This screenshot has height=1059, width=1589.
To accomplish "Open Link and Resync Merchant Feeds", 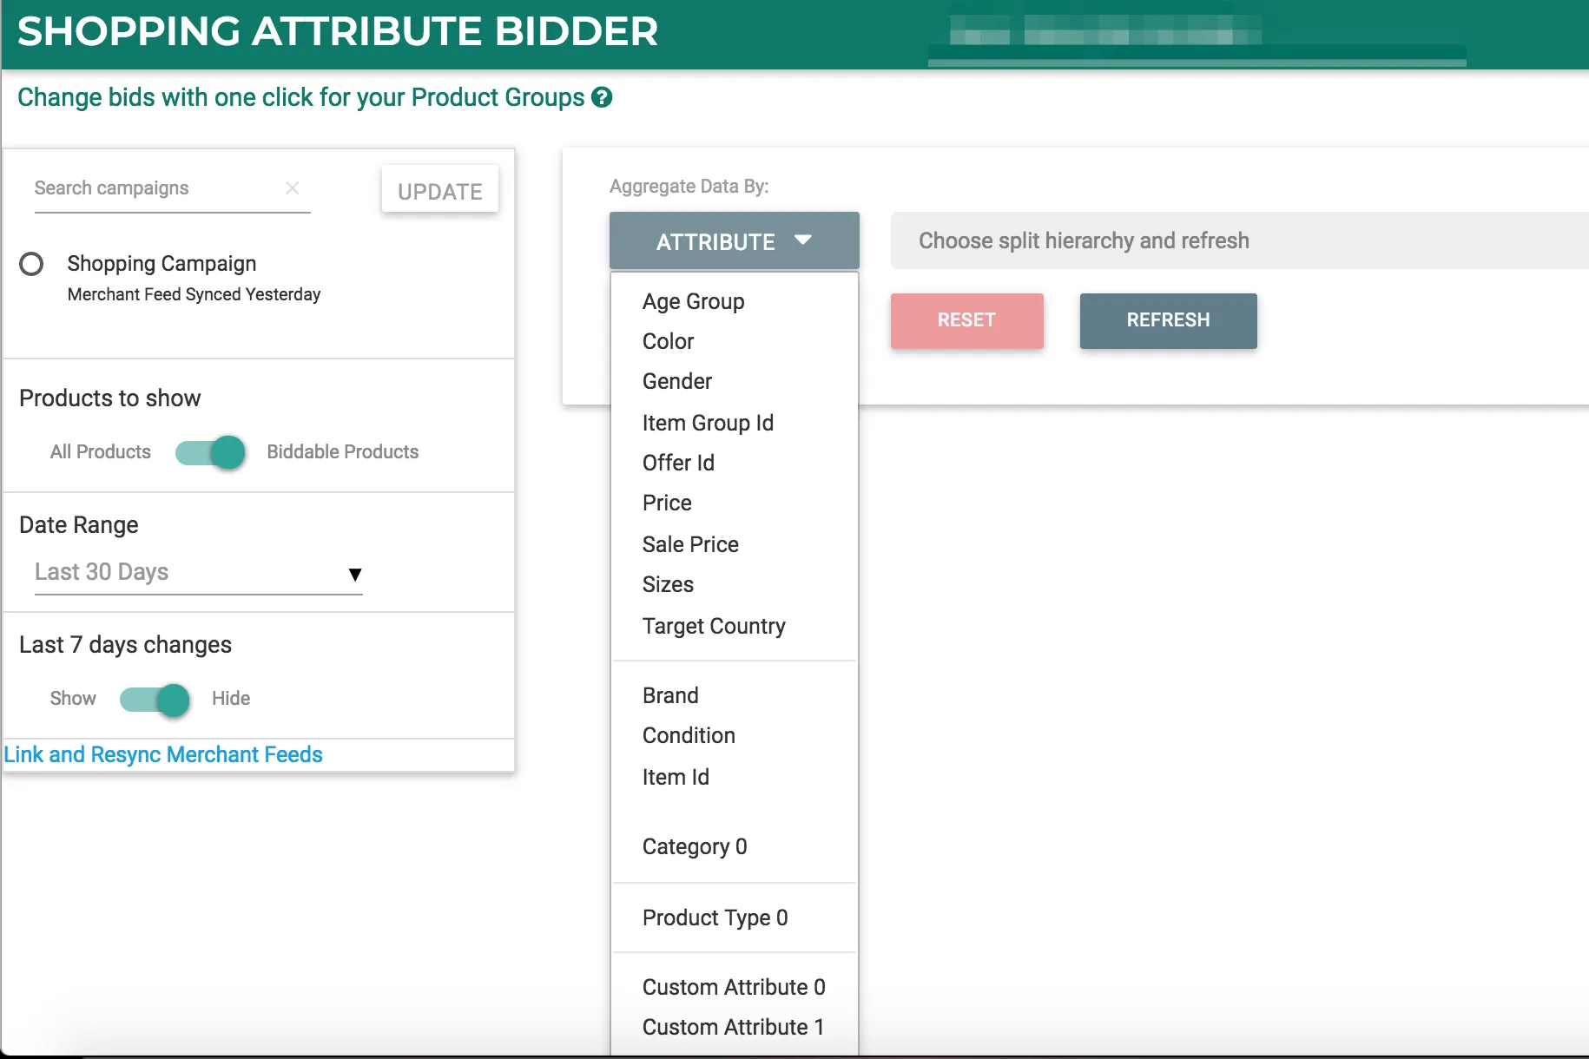I will 163,755.
